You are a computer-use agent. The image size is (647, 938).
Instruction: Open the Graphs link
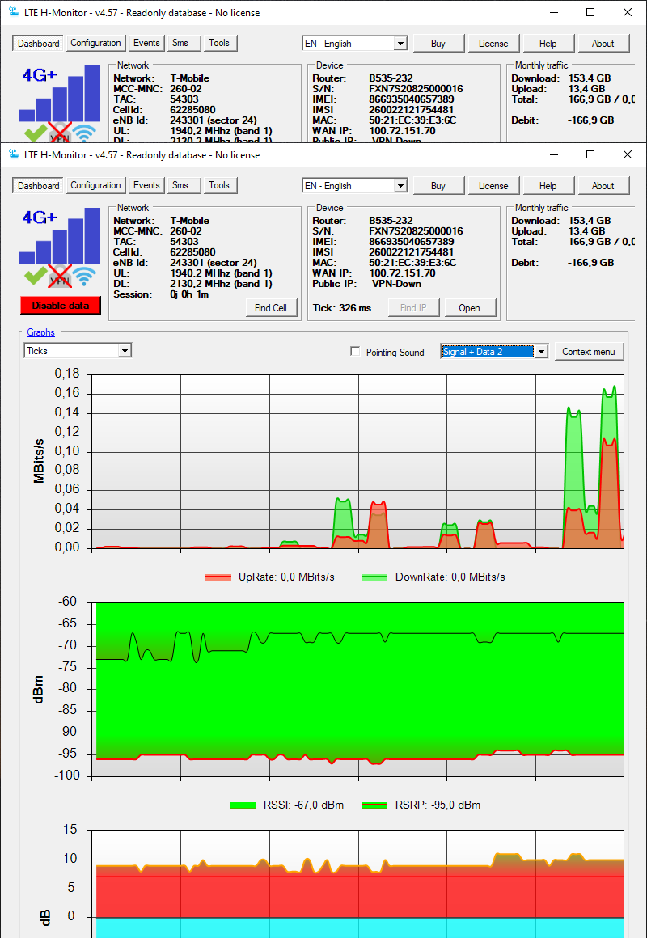(40, 332)
